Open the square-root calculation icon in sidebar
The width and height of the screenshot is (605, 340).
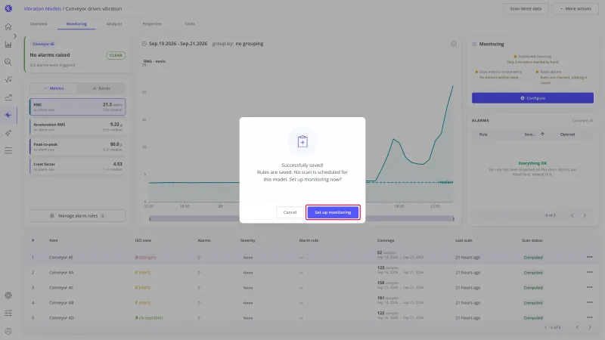(8, 79)
